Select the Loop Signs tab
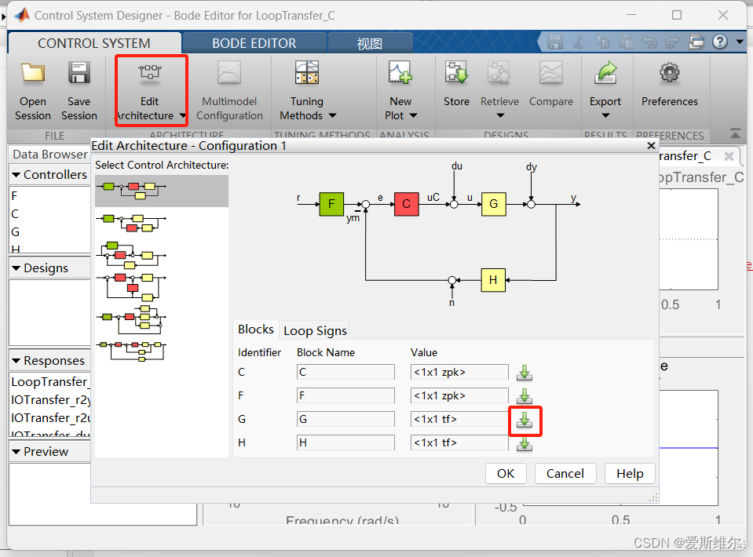The image size is (753, 557). (x=315, y=330)
